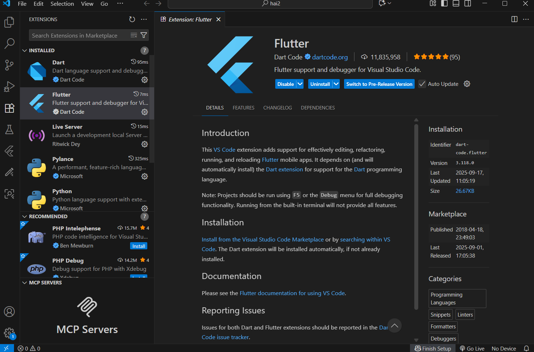Click the filter extensions funnel icon
The width and height of the screenshot is (534, 352).
(x=144, y=35)
